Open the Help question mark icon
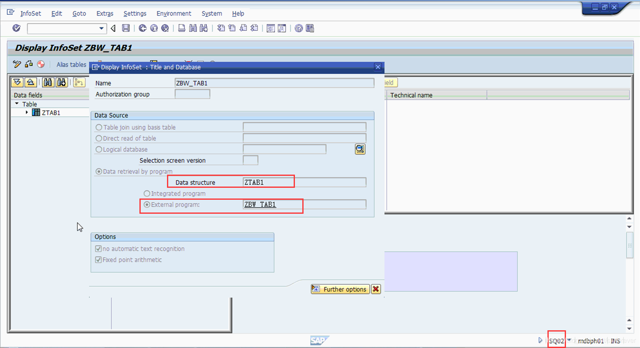 pyautogui.click(x=299, y=28)
